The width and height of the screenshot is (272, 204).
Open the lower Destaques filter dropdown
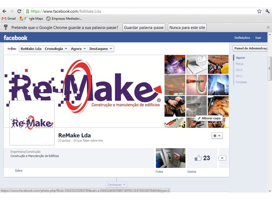pyautogui.click(x=117, y=185)
